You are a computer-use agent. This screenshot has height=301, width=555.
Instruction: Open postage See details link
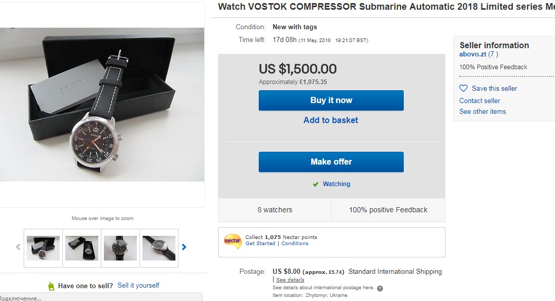290,279
